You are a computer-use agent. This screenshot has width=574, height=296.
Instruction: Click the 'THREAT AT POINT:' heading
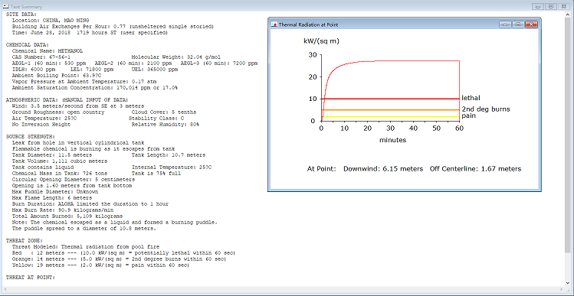click(x=30, y=278)
